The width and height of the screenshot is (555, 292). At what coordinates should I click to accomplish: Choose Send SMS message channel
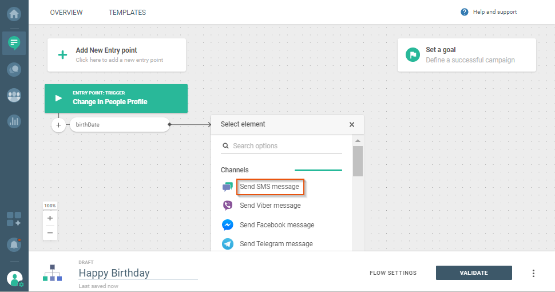click(269, 187)
